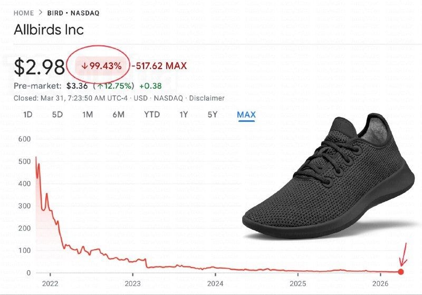This screenshot has height=295, width=422.
Task: Choose the 6M range tab
Action: [x=118, y=115]
